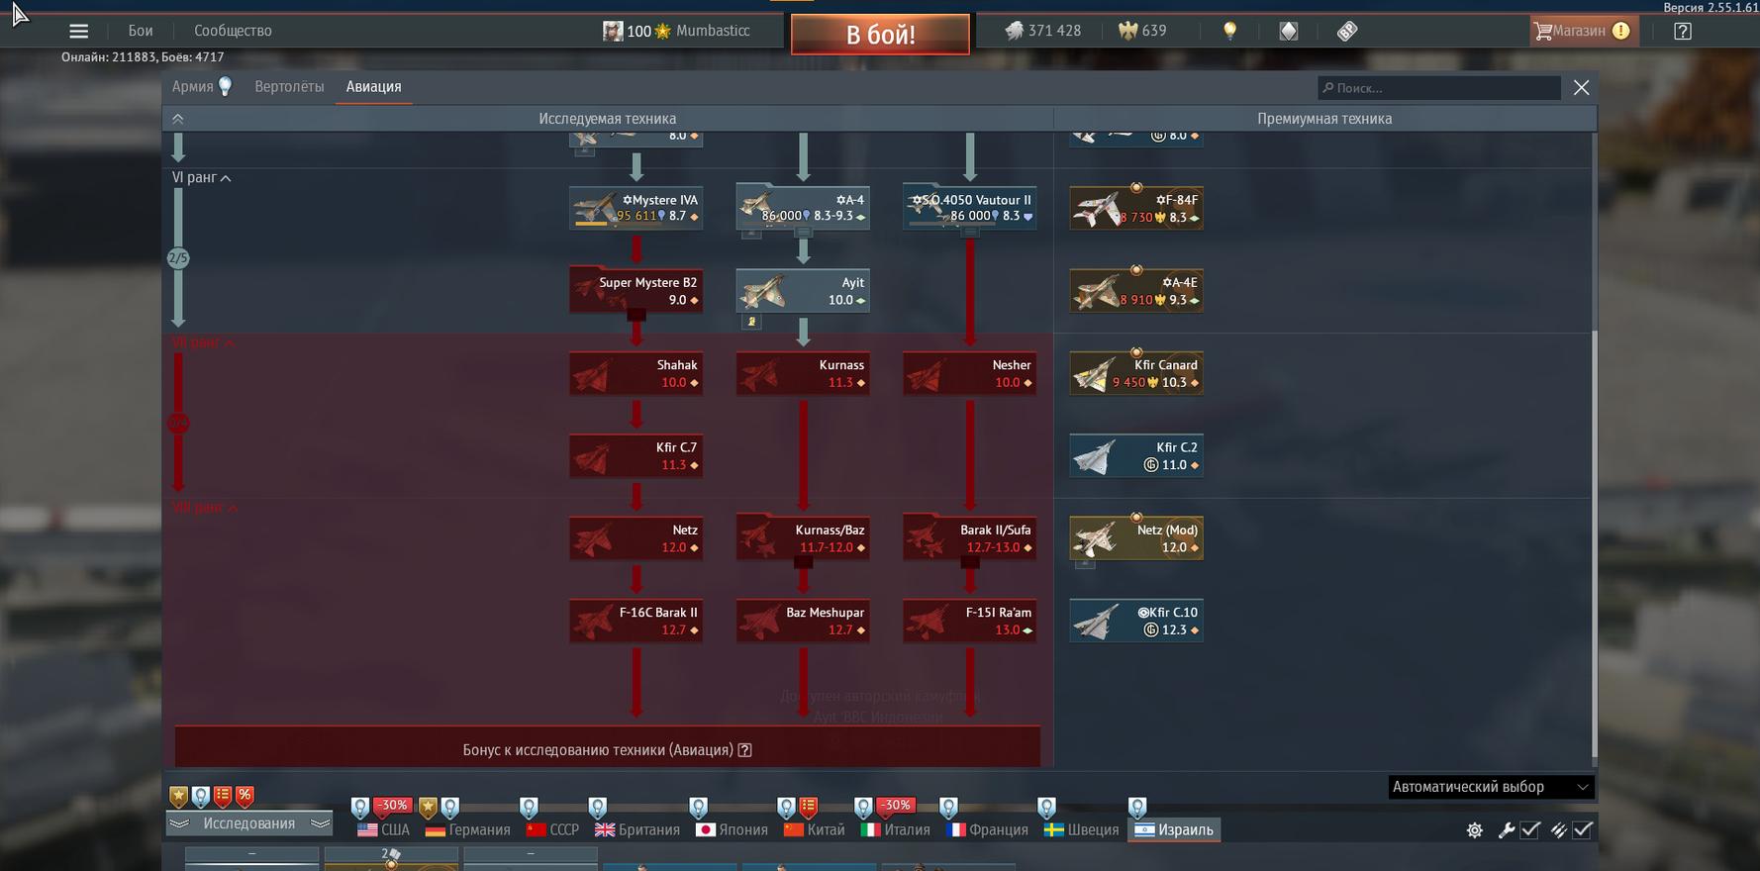Click the question mark help icon
This screenshot has width=1760, height=871.
pos(1682,31)
